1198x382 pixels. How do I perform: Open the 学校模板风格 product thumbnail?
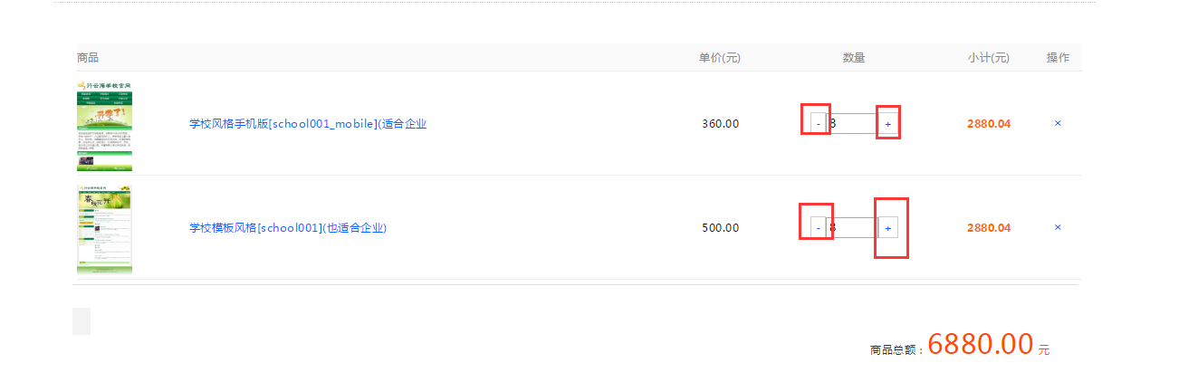click(104, 229)
